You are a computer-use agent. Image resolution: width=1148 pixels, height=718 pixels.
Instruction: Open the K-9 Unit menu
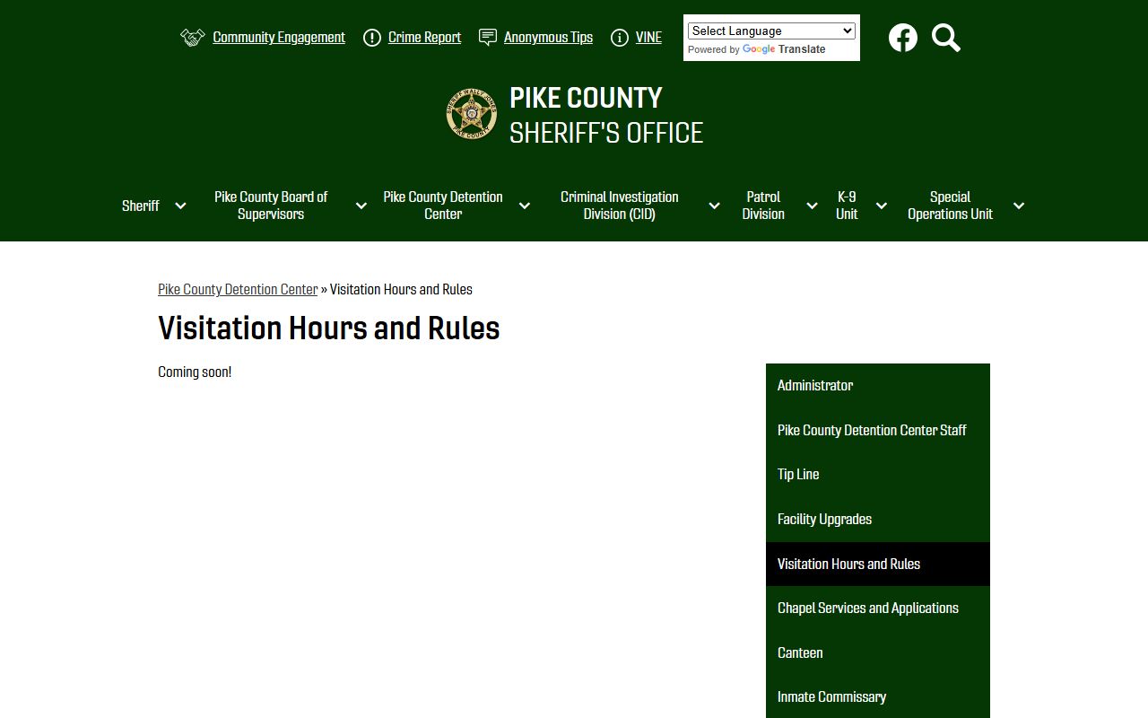point(847,206)
